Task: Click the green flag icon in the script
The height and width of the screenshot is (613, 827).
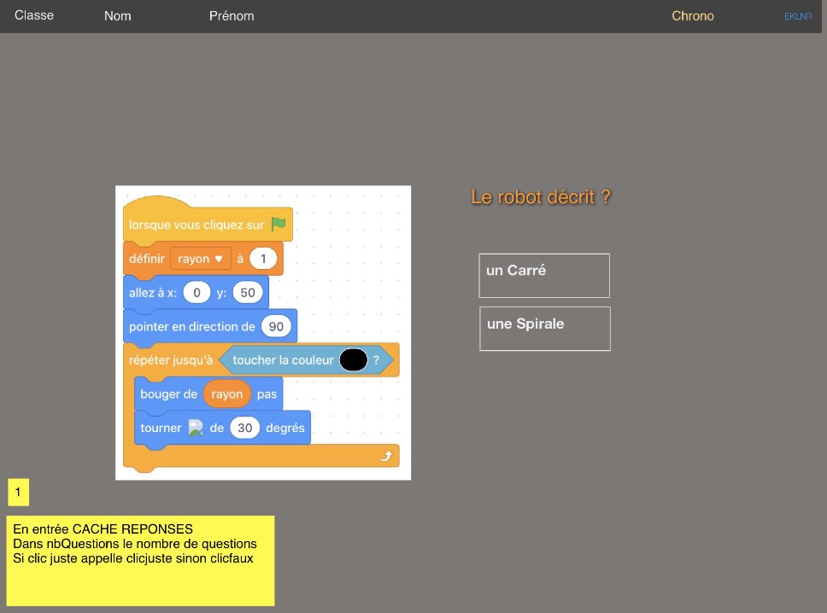Action: [x=279, y=224]
